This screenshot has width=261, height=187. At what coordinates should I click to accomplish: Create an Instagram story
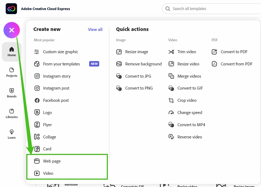click(57, 76)
